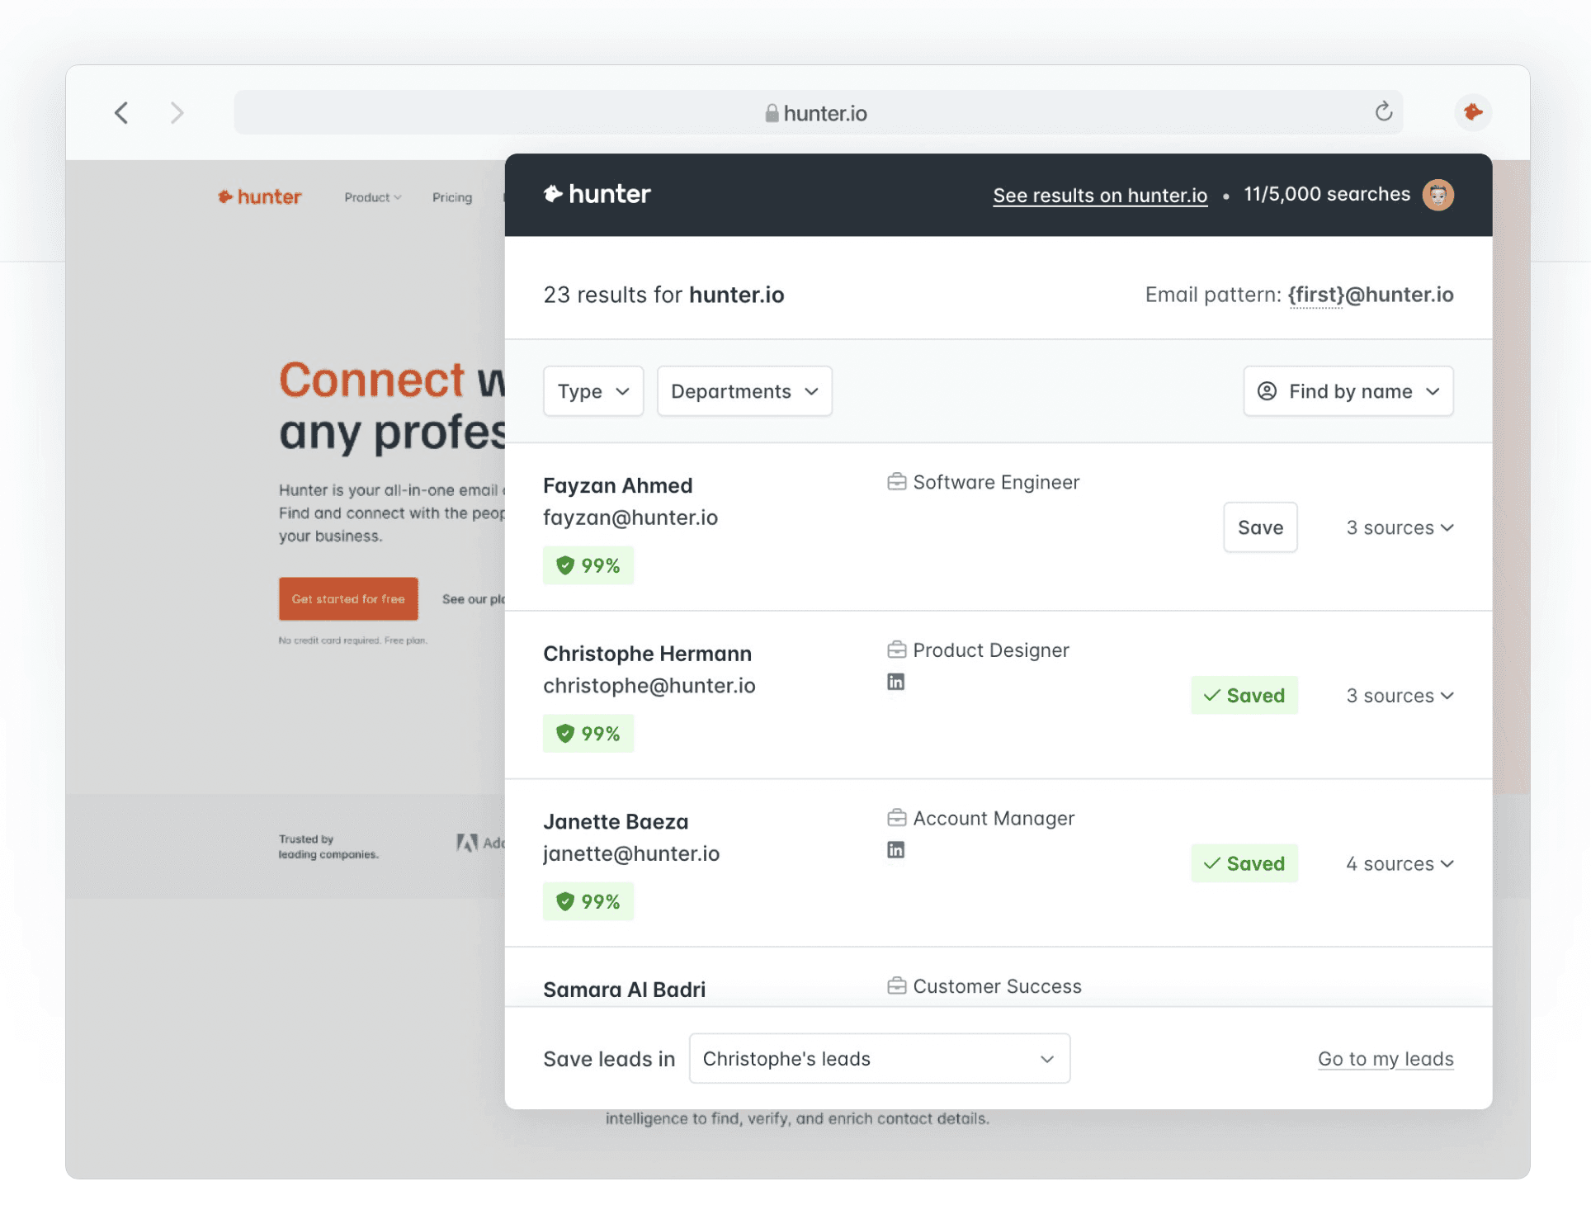Reload the page with the refresh icon
Viewport: 1591px width, 1205px height.
pos(1384,111)
